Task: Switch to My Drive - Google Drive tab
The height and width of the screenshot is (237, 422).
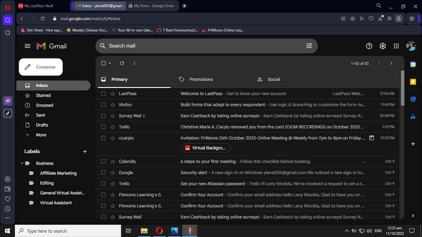Action: click(x=152, y=6)
